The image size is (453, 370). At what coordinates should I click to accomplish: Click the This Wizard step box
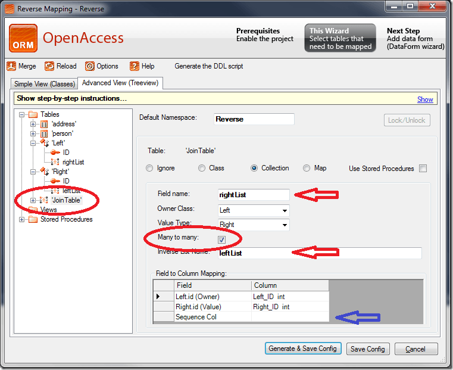(x=340, y=38)
